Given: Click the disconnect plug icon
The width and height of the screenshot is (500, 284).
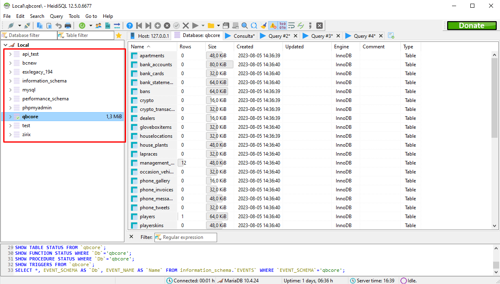Looking at the screenshot, I should point(27,26).
